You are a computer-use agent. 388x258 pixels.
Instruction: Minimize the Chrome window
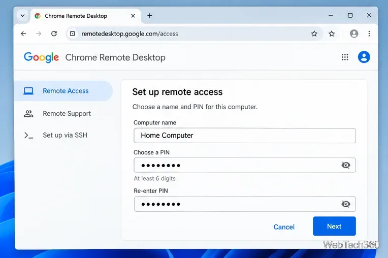point(331,16)
